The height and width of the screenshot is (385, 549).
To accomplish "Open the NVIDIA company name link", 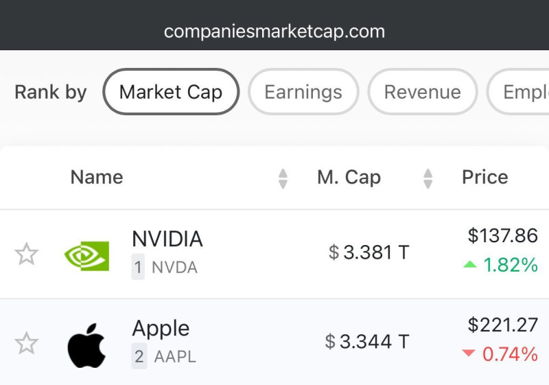I will pos(167,239).
